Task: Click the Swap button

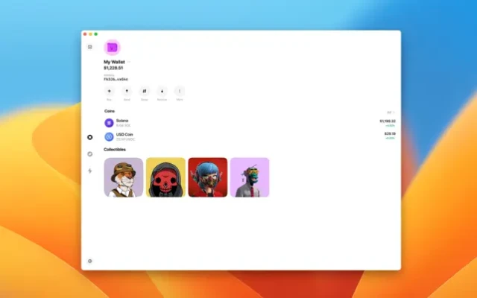Action: 145,91
